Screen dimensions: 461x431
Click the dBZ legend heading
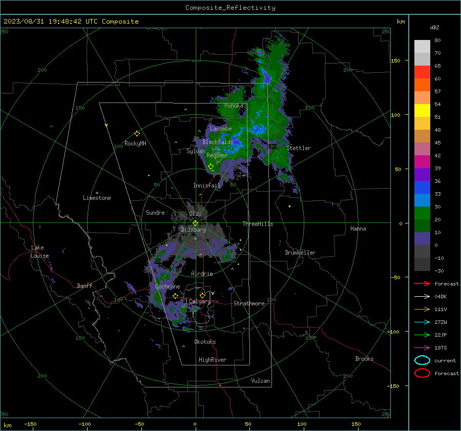pyautogui.click(x=434, y=27)
